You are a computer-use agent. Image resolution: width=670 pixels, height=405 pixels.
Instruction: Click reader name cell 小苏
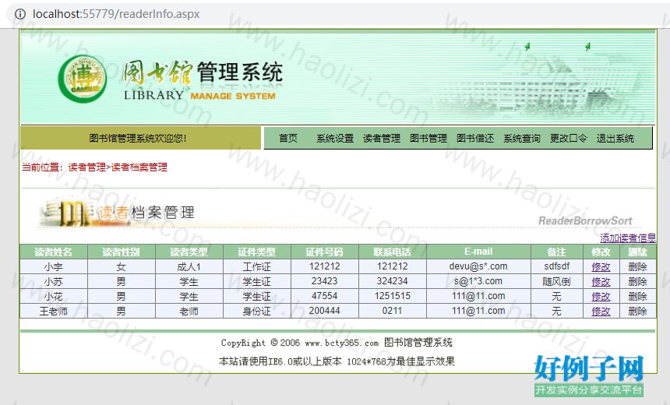pyautogui.click(x=54, y=282)
